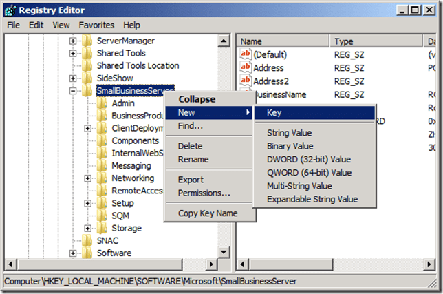This screenshot has height=294, width=443.
Task: Open the Help menu
Action: (131, 25)
